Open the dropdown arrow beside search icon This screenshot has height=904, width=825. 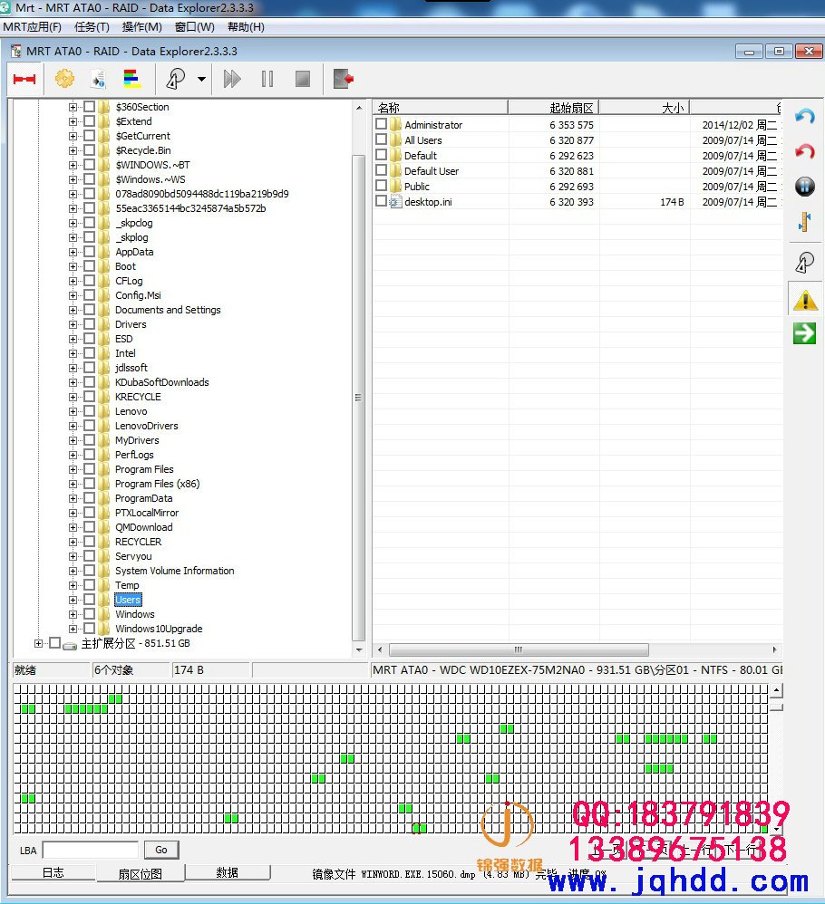(201, 79)
